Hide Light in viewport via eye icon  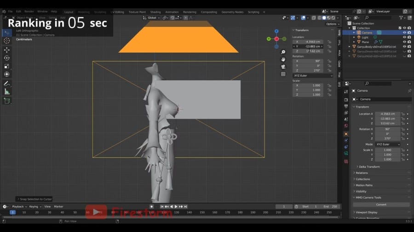(404, 37)
